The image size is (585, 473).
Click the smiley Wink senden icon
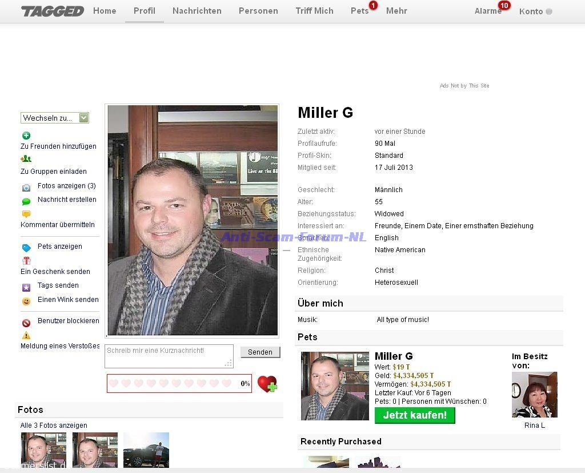[x=26, y=301]
